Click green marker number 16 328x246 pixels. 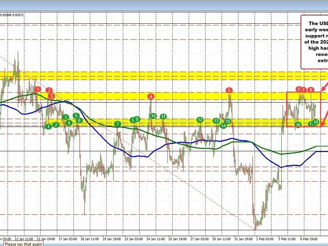pyautogui.click(x=298, y=125)
